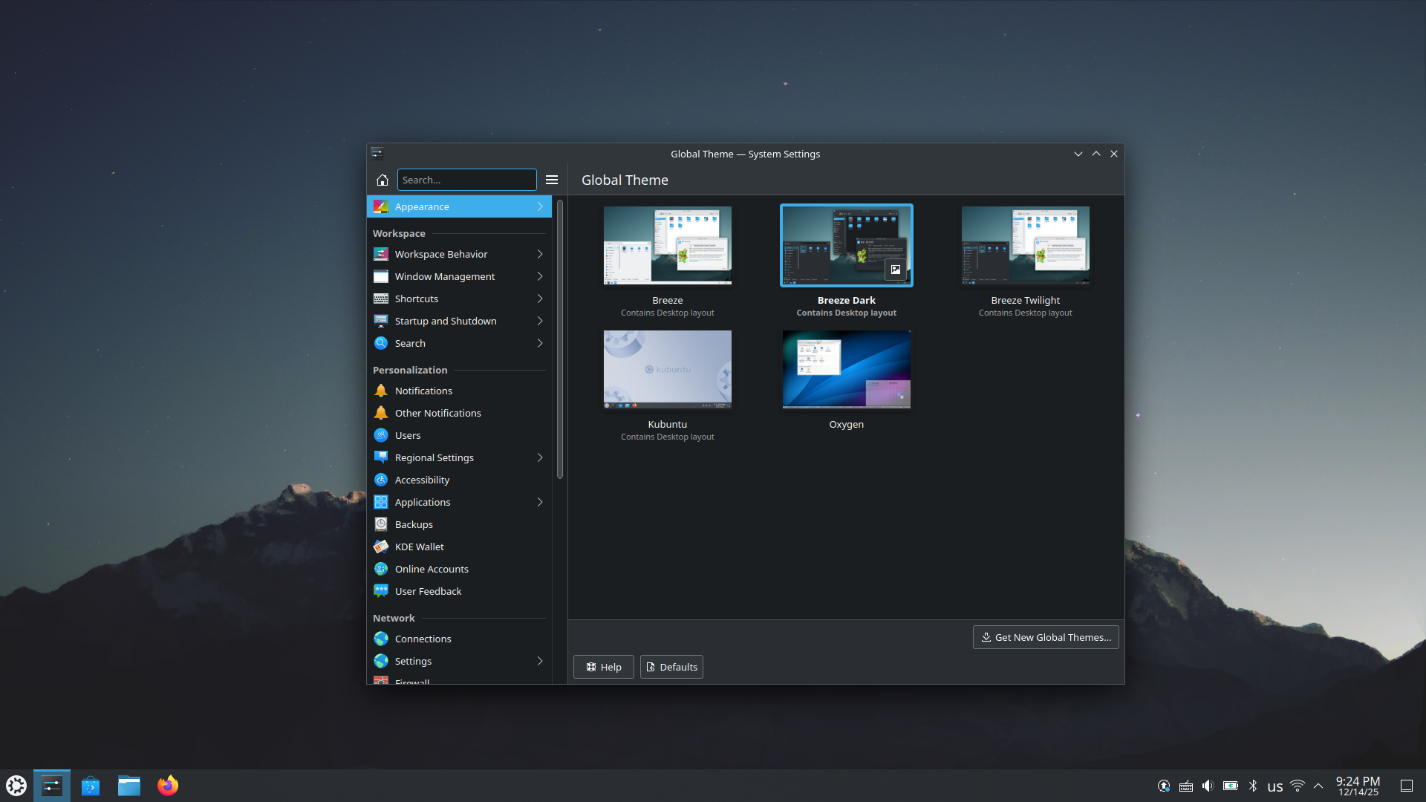Select the Breeze Twilight theme thumbnail
Viewport: 1426px width, 802px height.
1025,245
